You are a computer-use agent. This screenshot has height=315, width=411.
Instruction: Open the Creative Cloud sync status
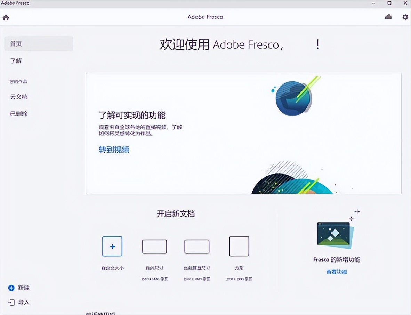[x=388, y=16]
